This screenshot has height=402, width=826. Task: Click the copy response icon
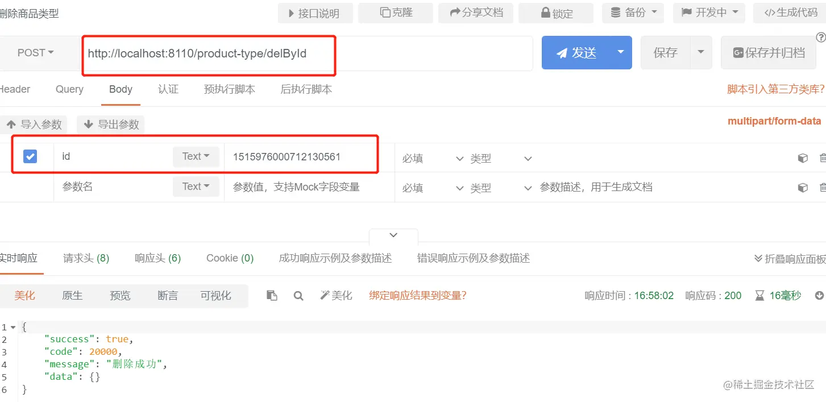(272, 296)
